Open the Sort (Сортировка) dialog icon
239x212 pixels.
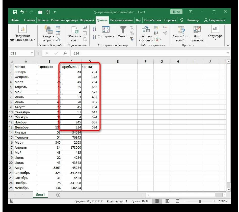tap(106, 30)
